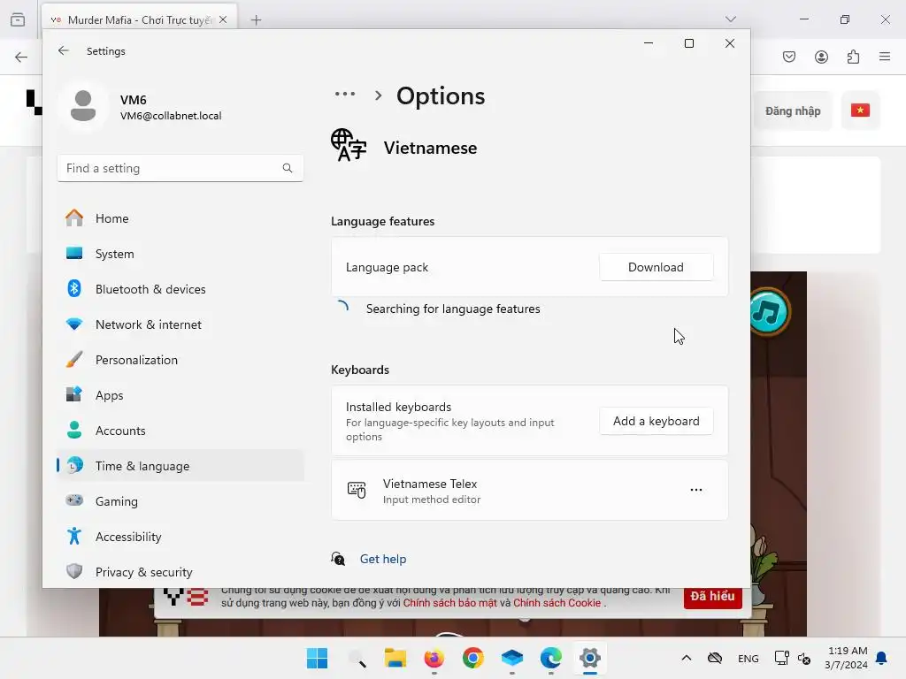
Task: Open Firefox from the taskbar
Action: click(x=434, y=658)
